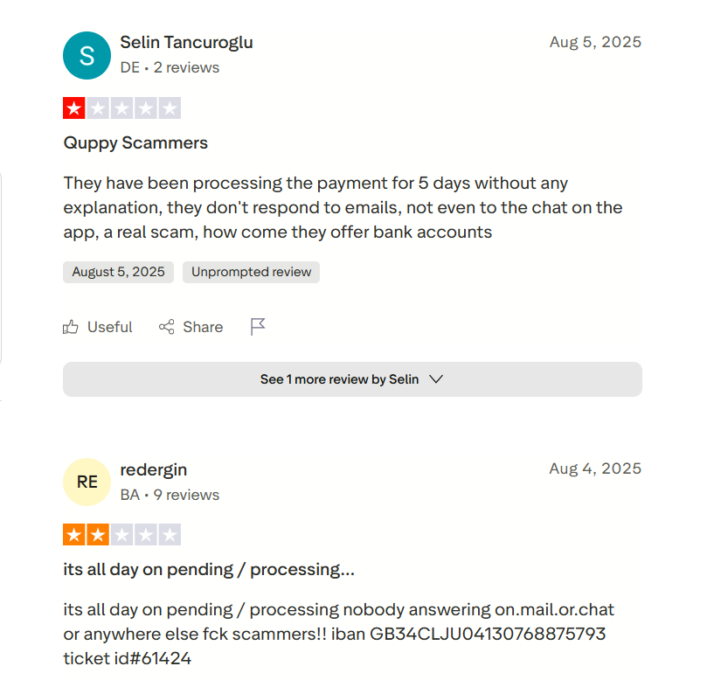Open the 'its all day on pending' review title
Image resolution: width=714 pixels, height=680 pixels.
pos(209,569)
